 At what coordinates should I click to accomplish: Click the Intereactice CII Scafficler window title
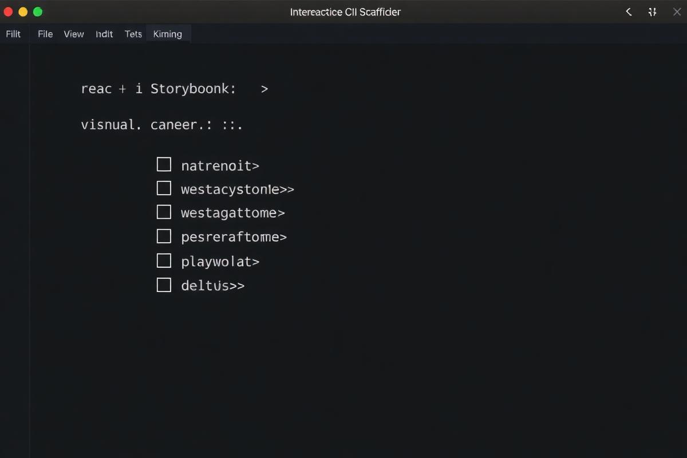(345, 12)
